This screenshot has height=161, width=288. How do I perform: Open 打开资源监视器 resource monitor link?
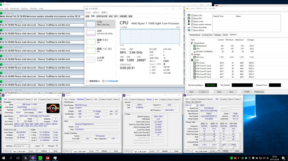click(x=112, y=81)
